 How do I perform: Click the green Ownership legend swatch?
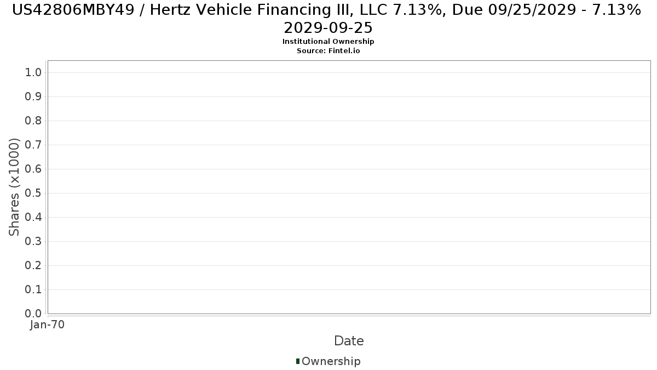point(298,361)
